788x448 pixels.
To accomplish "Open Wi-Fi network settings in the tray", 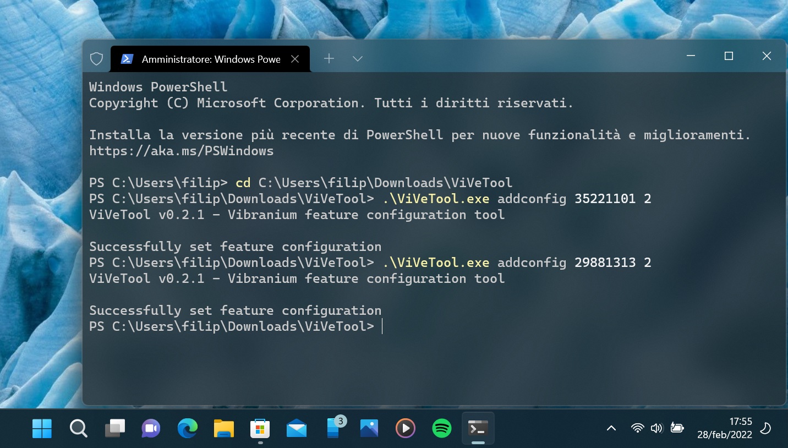I will point(637,428).
